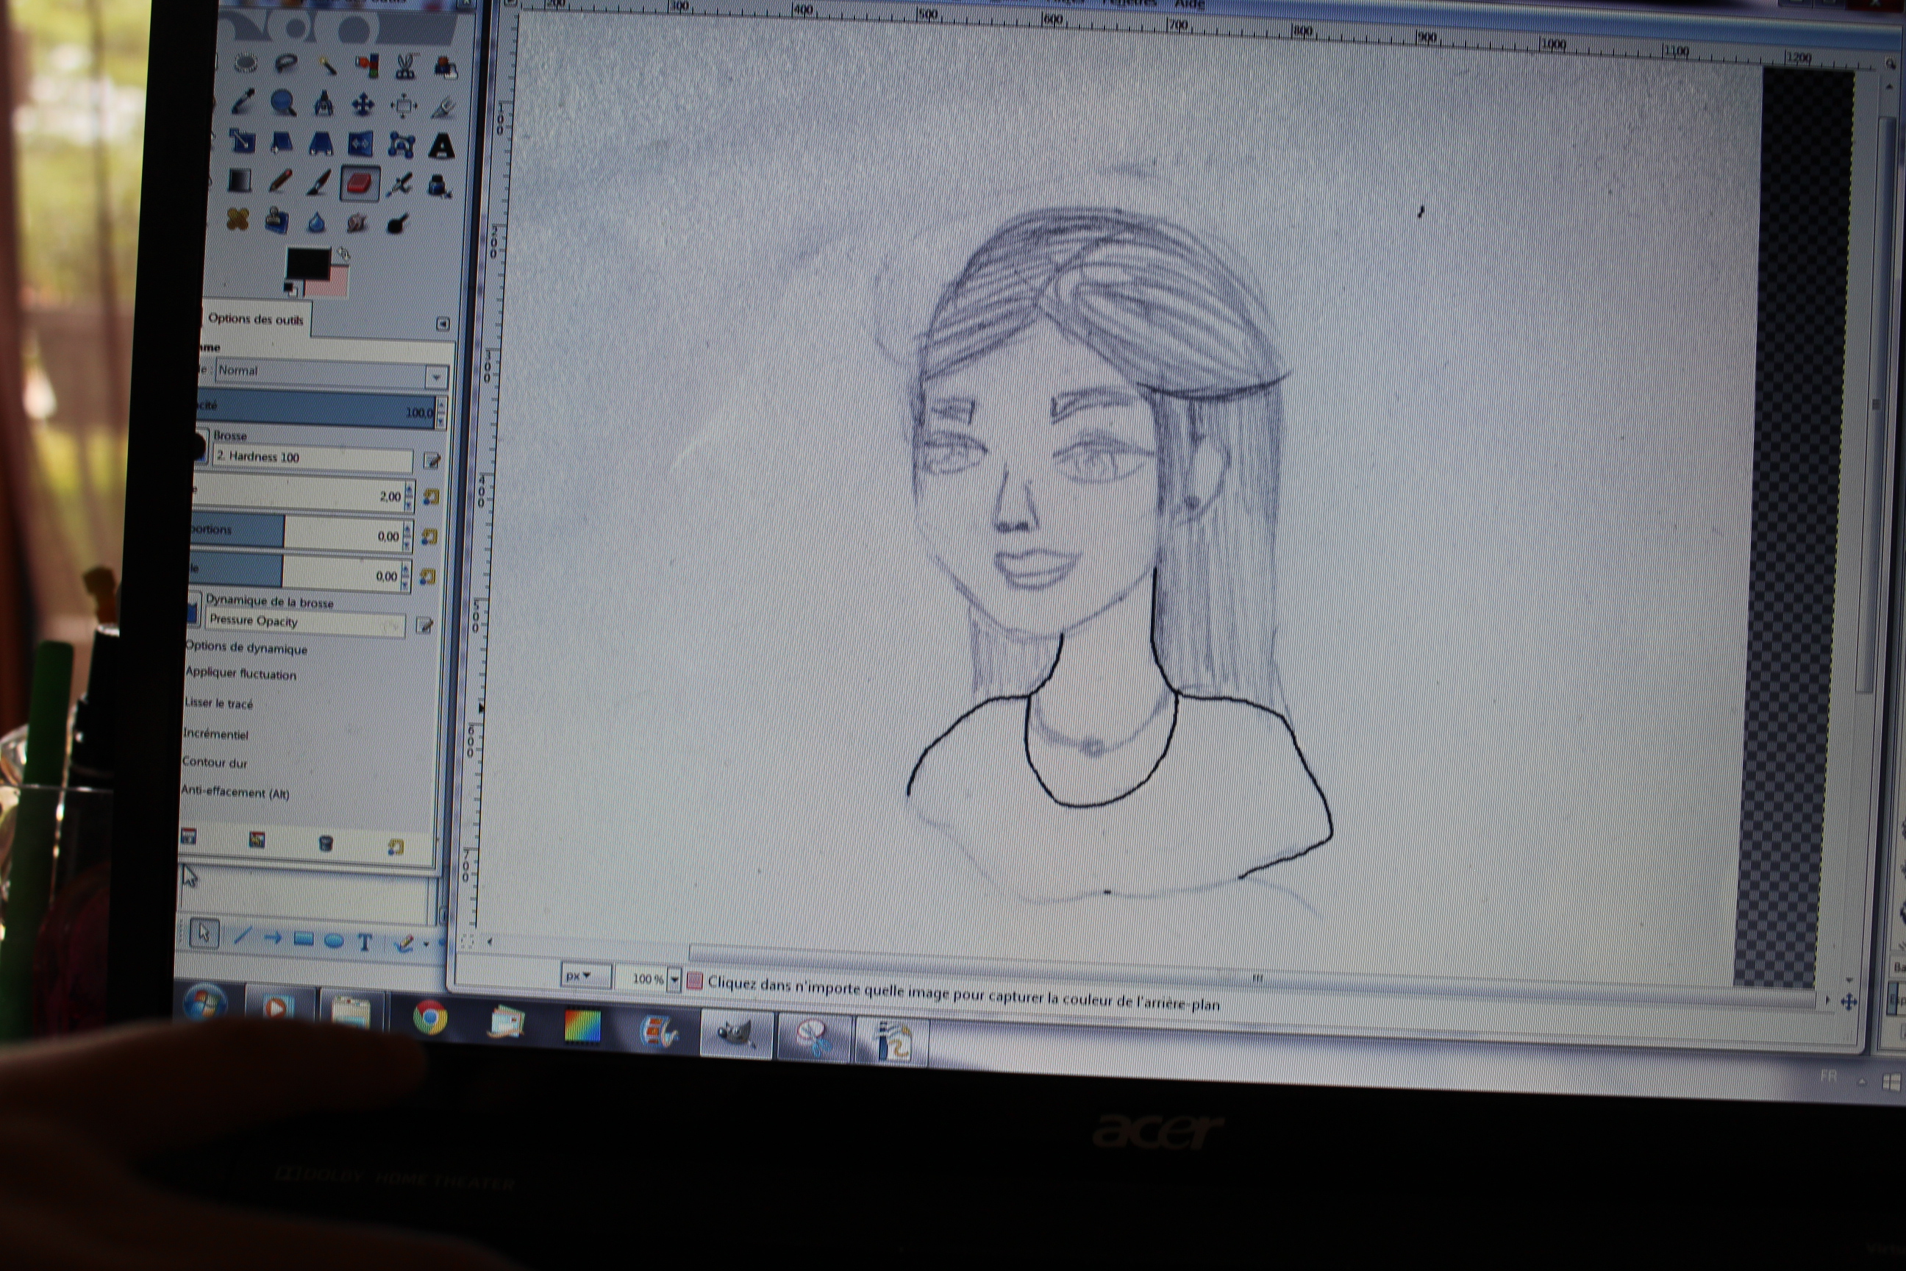
Task: Select the Smudge tool
Action: (357, 222)
